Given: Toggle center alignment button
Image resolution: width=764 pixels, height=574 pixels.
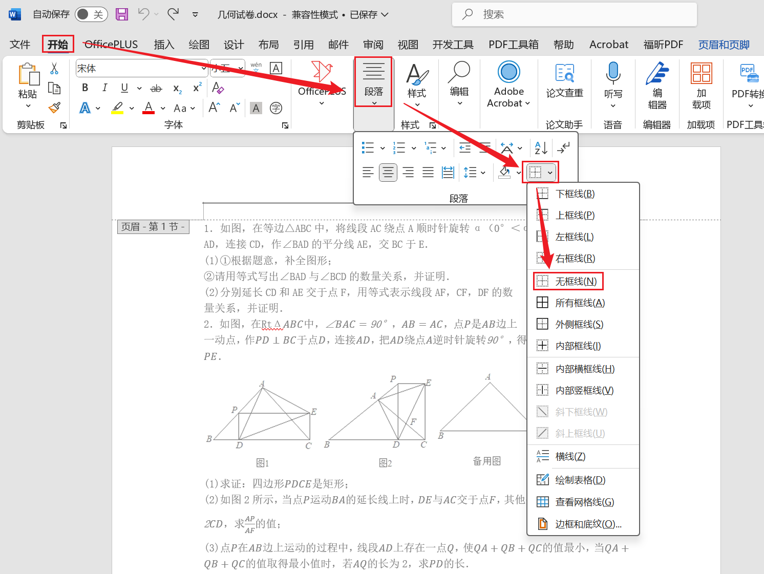Looking at the screenshot, I should [x=388, y=173].
